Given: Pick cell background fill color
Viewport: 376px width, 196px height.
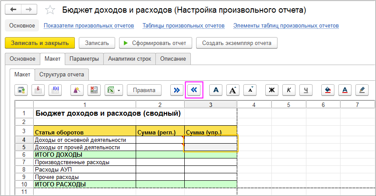Looking at the screenshot, I should (x=328, y=90).
